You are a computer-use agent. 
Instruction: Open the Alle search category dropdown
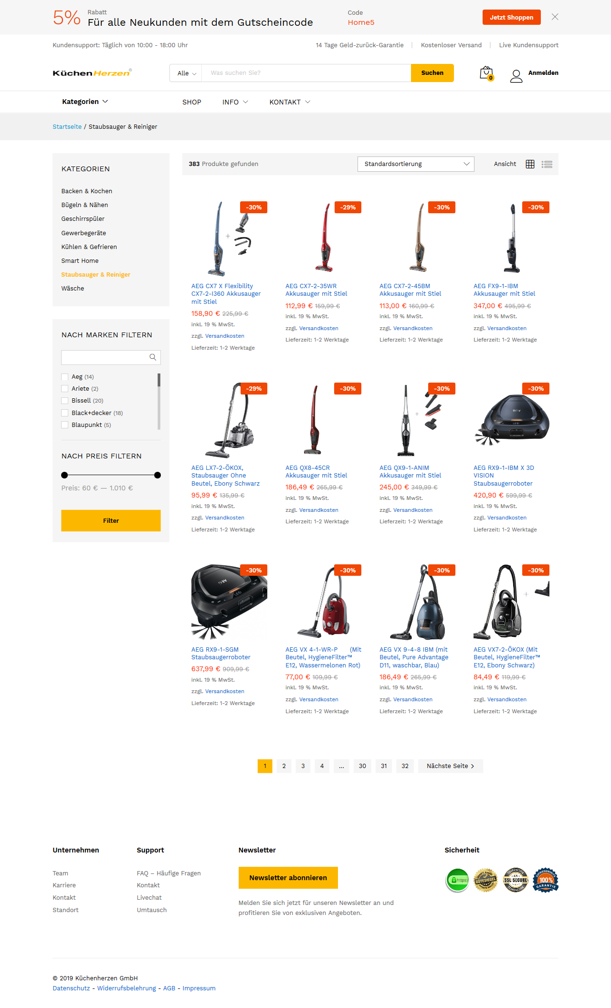(x=186, y=73)
